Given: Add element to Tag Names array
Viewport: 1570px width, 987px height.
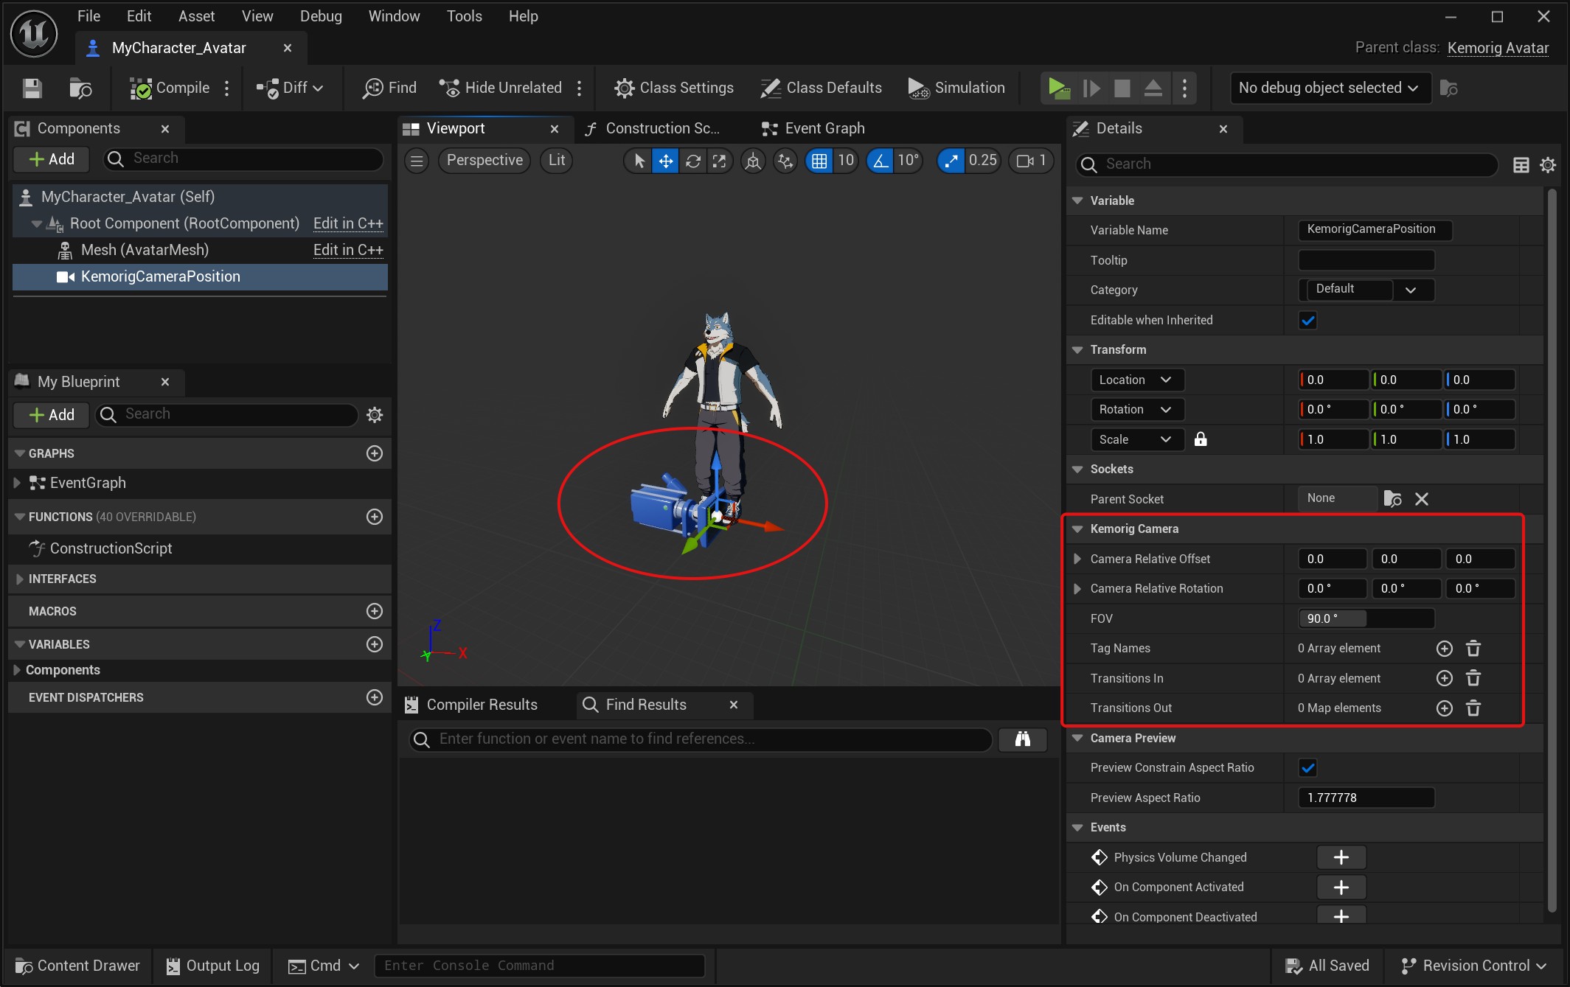Looking at the screenshot, I should [x=1444, y=649].
